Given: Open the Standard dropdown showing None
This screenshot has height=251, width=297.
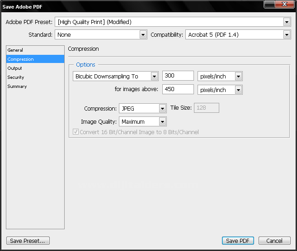Looking at the screenshot, I should click(101, 34).
